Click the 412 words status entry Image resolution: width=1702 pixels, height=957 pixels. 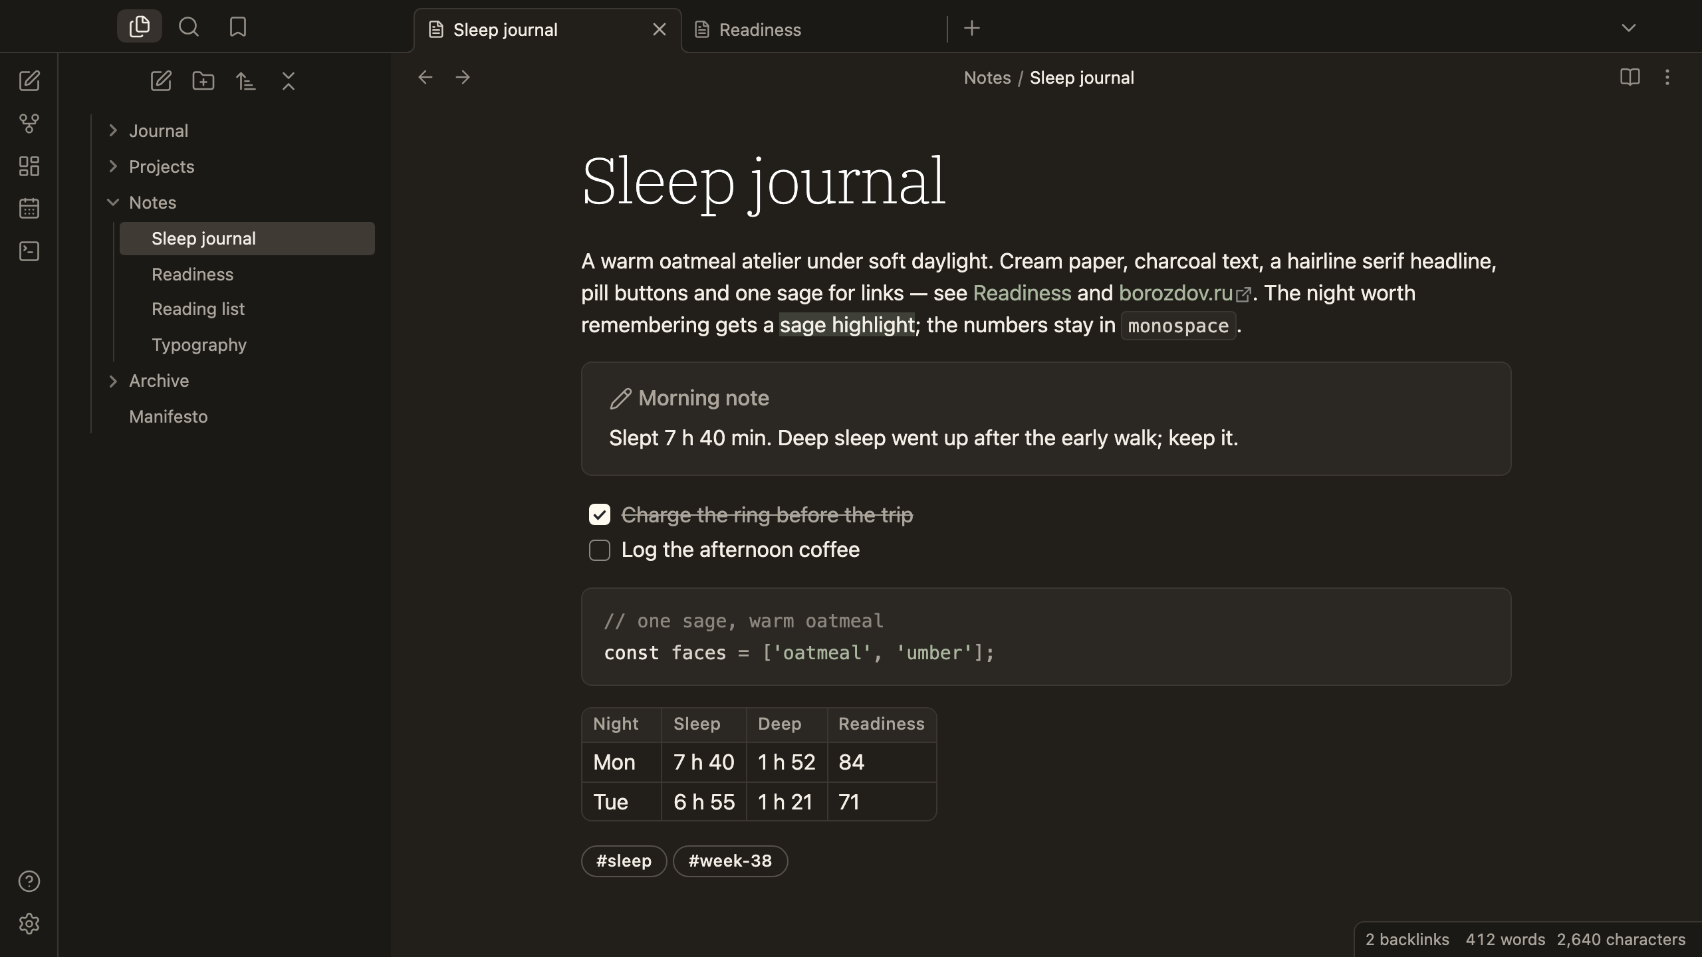pos(1505,940)
